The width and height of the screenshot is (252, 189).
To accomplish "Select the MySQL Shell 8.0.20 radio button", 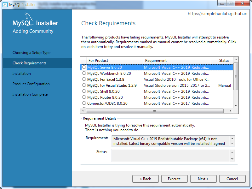I will pos(84,91).
